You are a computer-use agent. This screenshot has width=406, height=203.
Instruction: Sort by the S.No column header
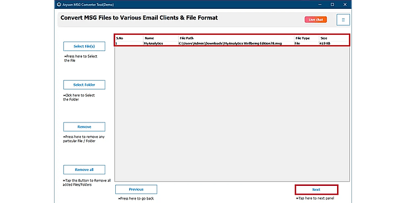(x=129, y=38)
